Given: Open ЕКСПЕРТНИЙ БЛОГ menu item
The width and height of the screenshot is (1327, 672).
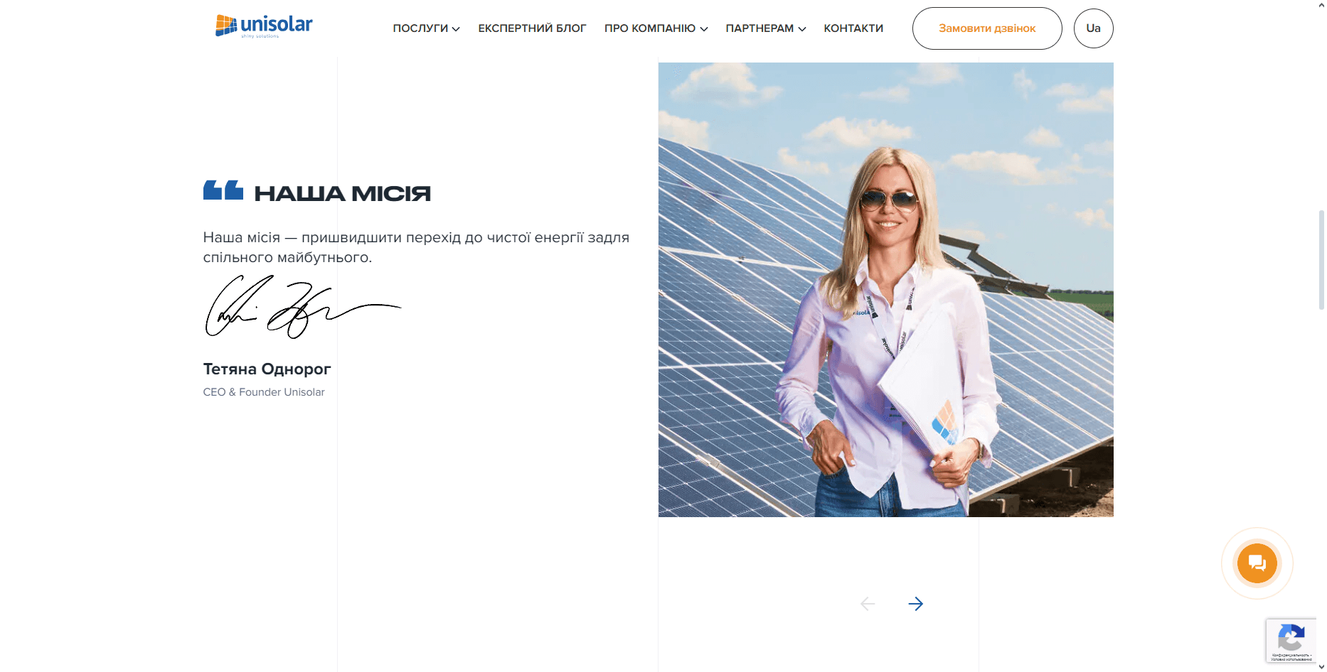Looking at the screenshot, I should (x=532, y=28).
